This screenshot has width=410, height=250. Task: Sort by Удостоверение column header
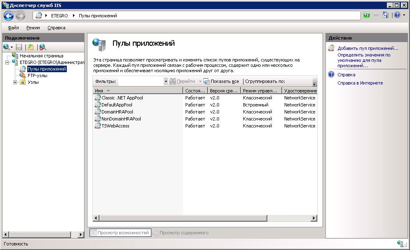pyautogui.click(x=299, y=90)
